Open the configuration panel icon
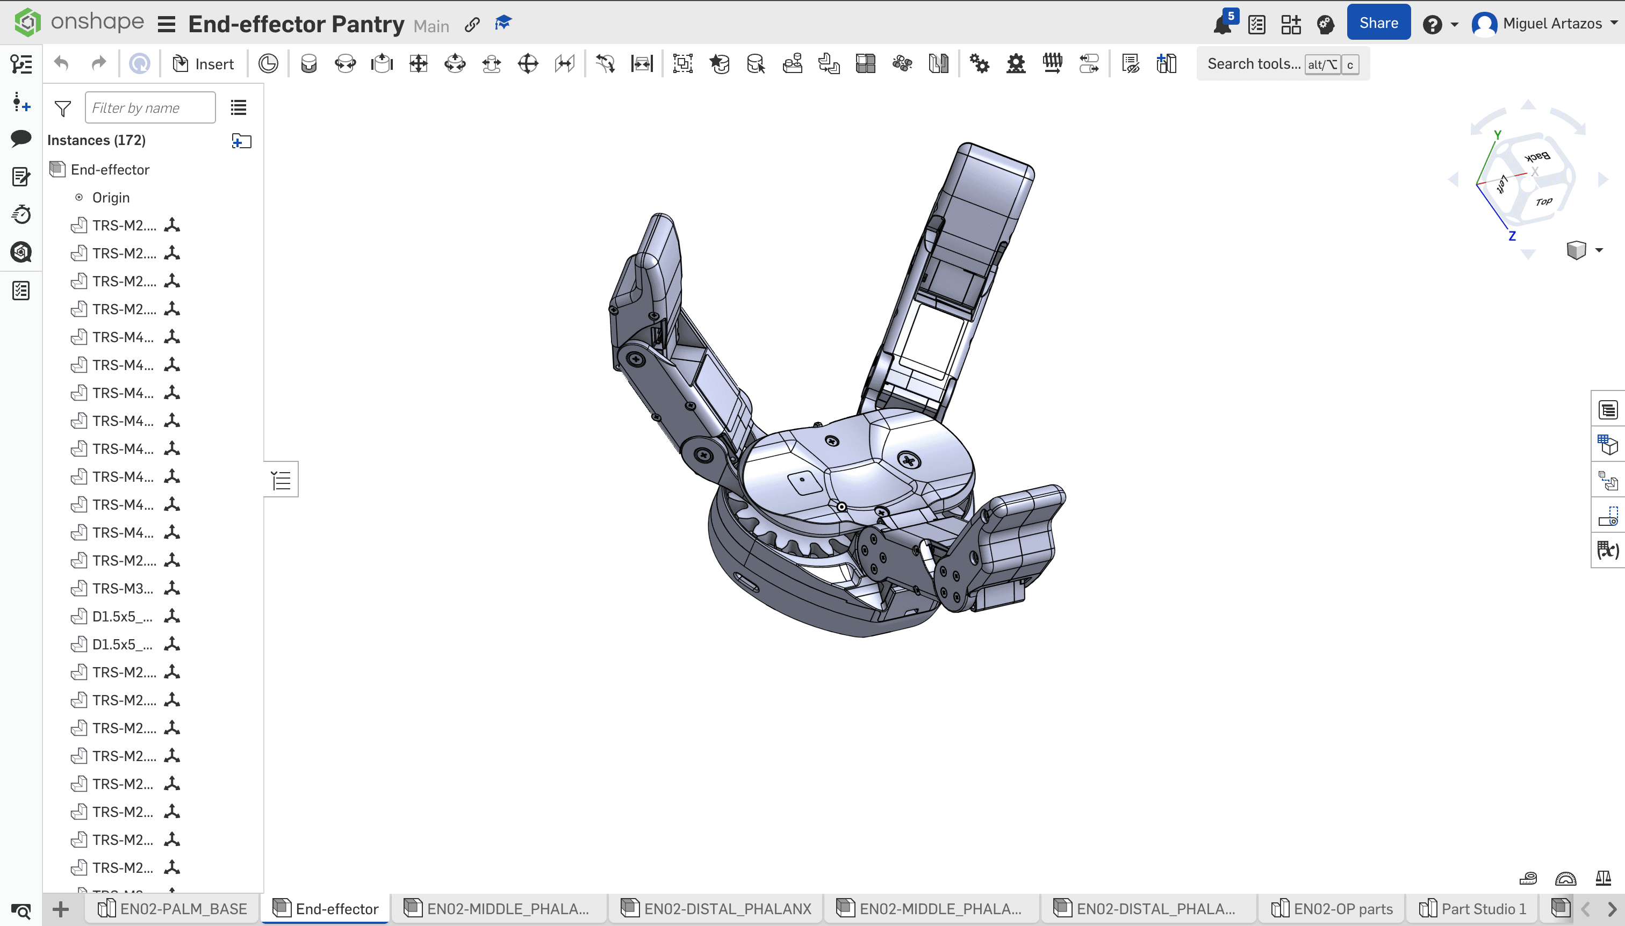 pos(1608,445)
